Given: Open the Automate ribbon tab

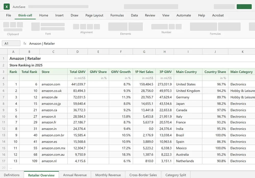Looking at the screenshot, I should pos(184,15).
